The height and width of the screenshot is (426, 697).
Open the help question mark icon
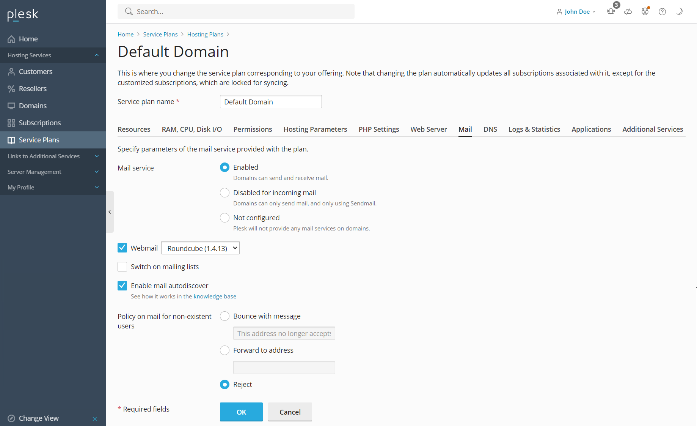[662, 11]
